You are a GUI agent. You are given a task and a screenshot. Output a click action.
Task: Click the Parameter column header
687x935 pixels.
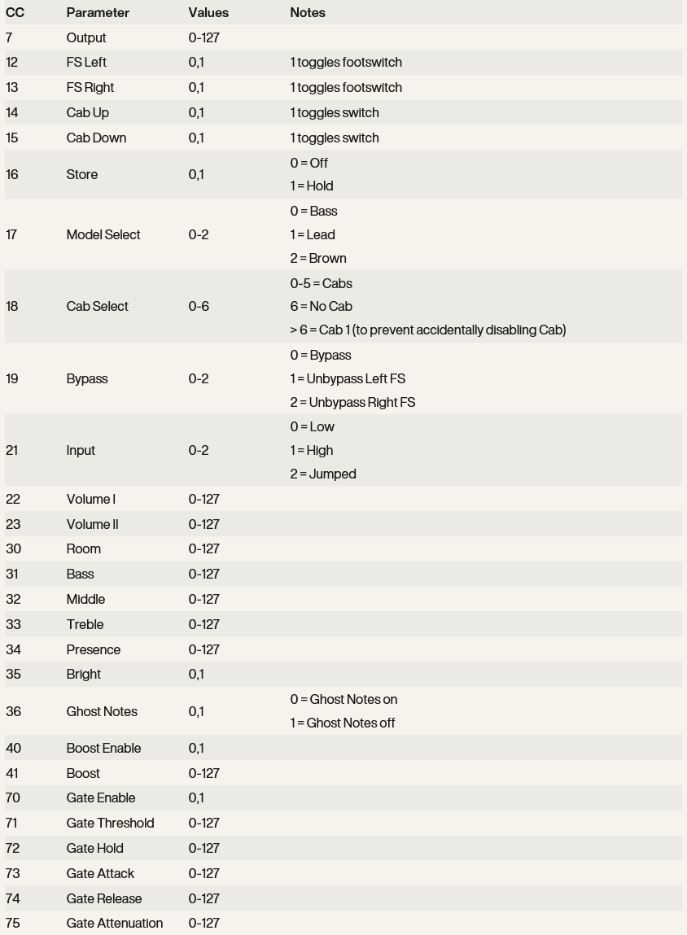tap(98, 13)
